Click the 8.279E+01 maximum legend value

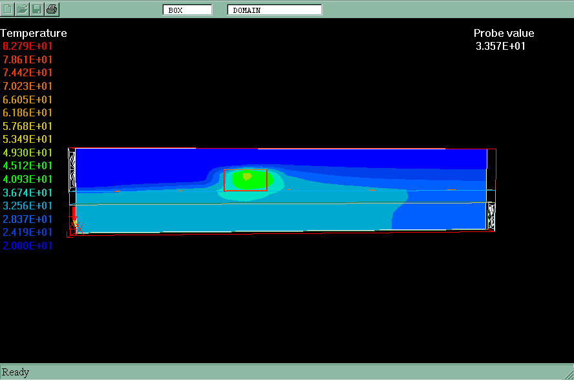point(28,47)
